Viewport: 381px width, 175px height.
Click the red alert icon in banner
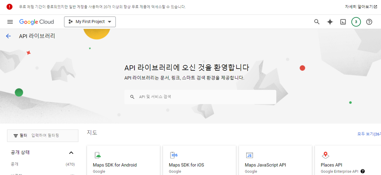click(x=9, y=7)
